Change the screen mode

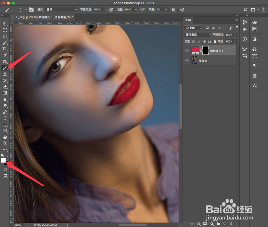pyautogui.click(x=5, y=176)
